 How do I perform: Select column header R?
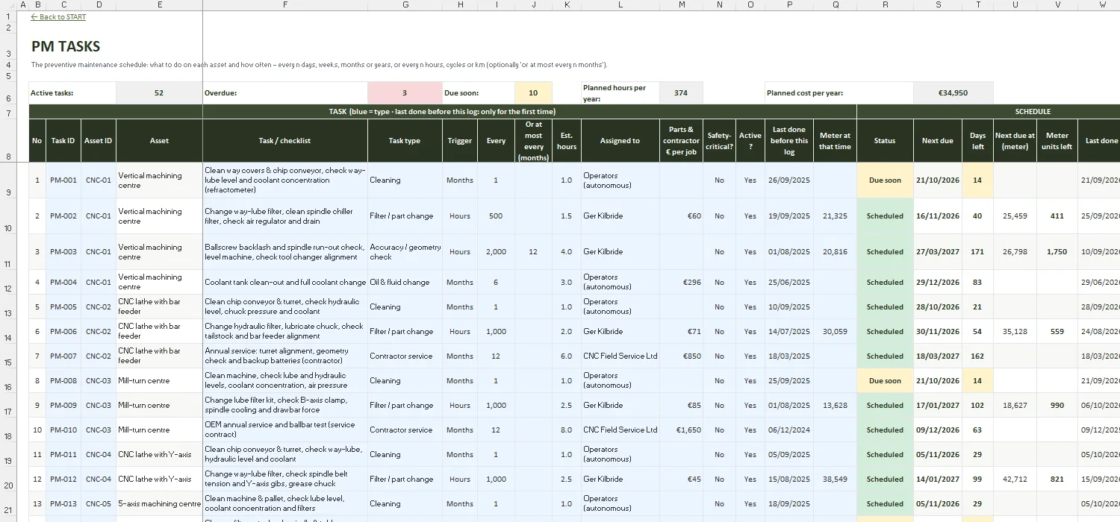pos(885,4)
